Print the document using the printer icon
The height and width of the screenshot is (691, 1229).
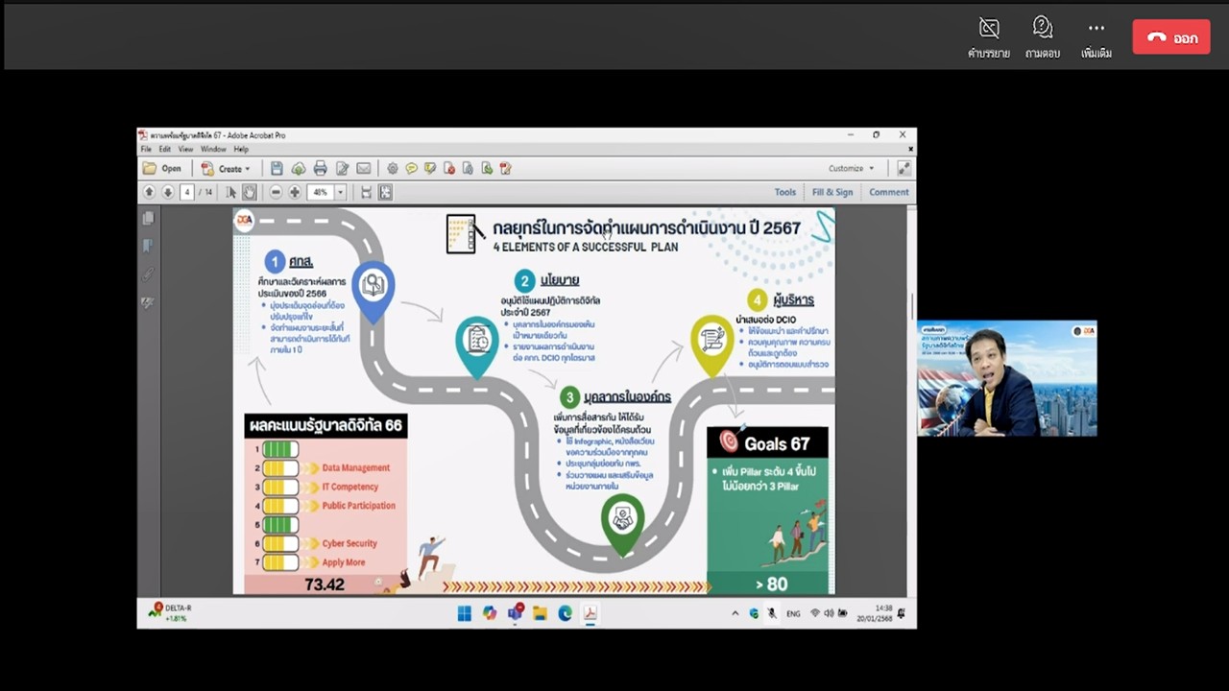tap(320, 169)
